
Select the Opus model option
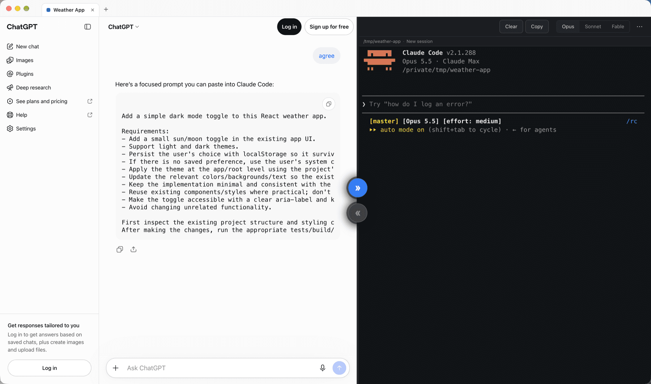click(x=568, y=27)
